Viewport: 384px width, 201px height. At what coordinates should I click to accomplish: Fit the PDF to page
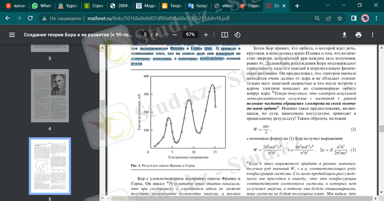pyautogui.click(x=225, y=35)
